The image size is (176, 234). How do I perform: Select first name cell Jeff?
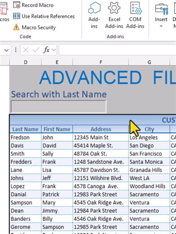pos(57,178)
